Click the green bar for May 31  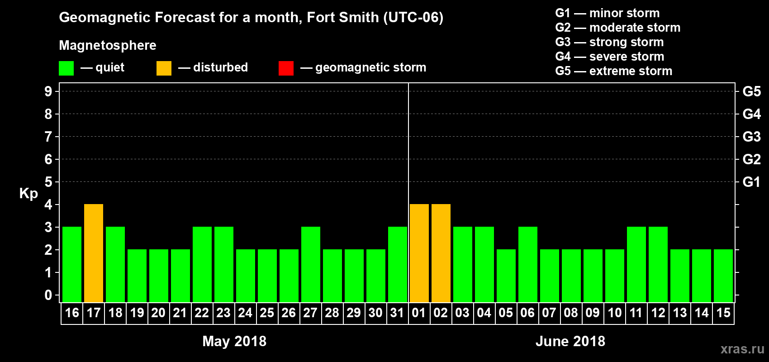(x=398, y=264)
